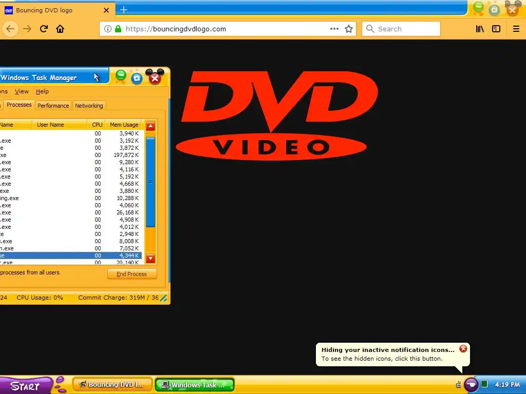Select the process row using 9,280 K

click(x=71, y=162)
